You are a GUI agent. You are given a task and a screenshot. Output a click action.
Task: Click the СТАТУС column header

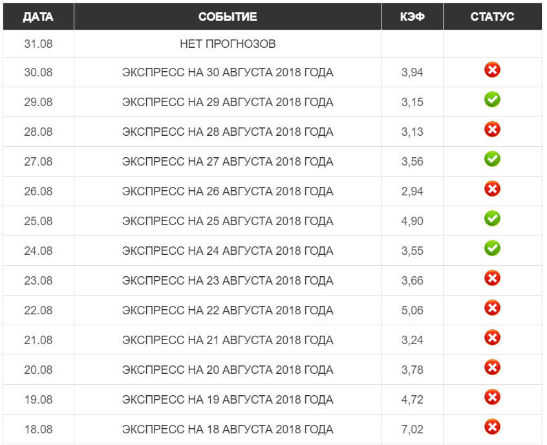click(x=492, y=17)
